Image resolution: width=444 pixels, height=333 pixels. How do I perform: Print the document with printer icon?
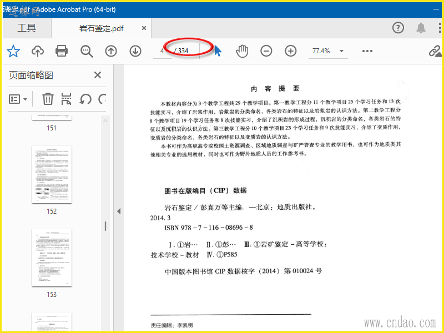62,51
